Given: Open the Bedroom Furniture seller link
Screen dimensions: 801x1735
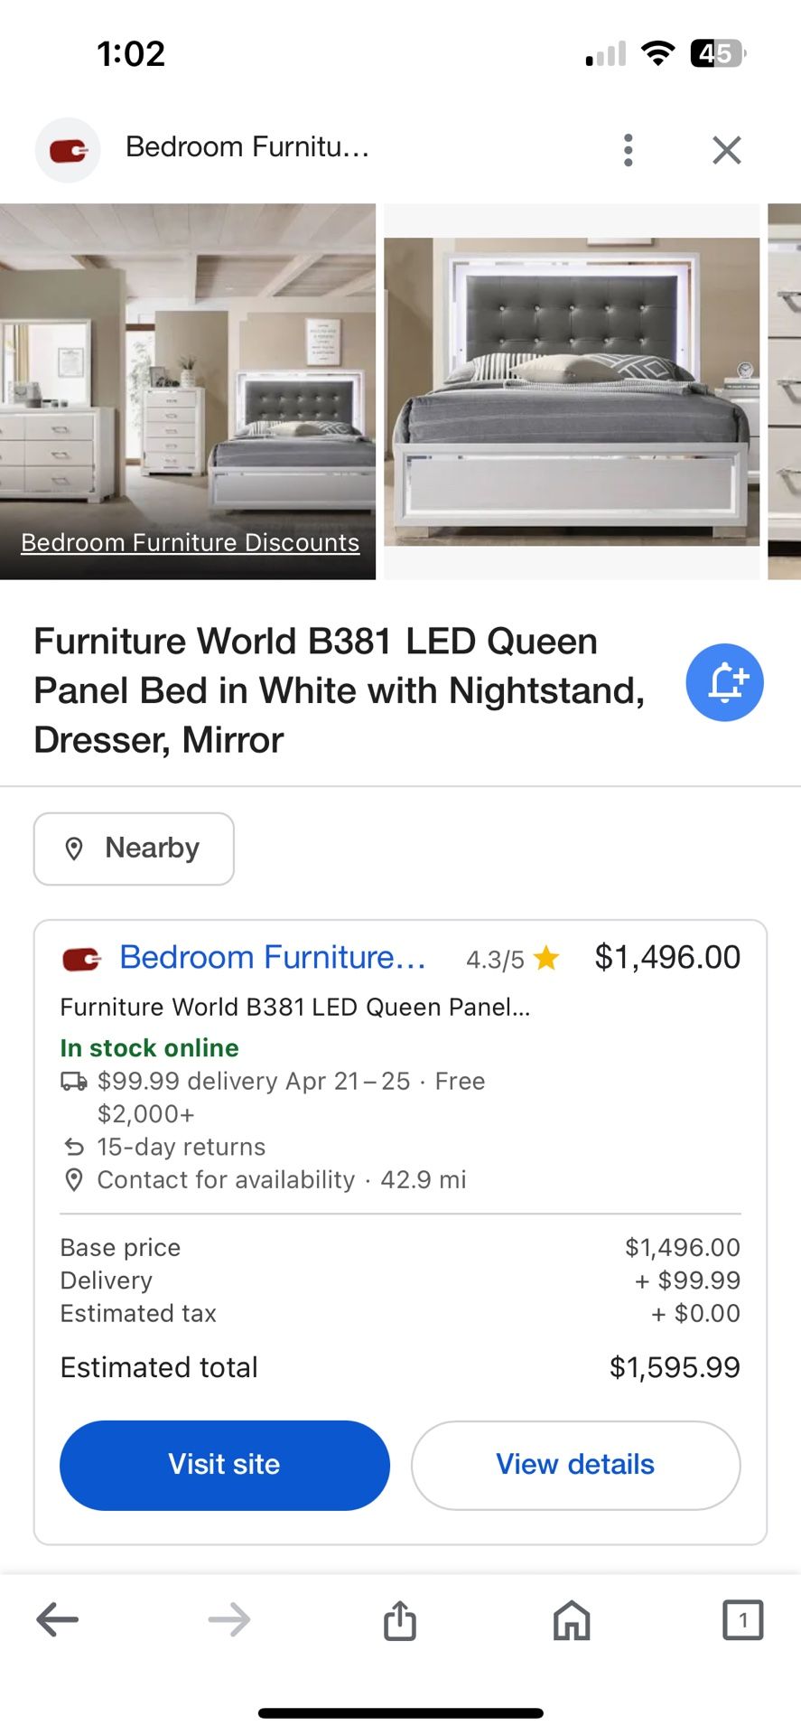Looking at the screenshot, I should (x=272, y=957).
